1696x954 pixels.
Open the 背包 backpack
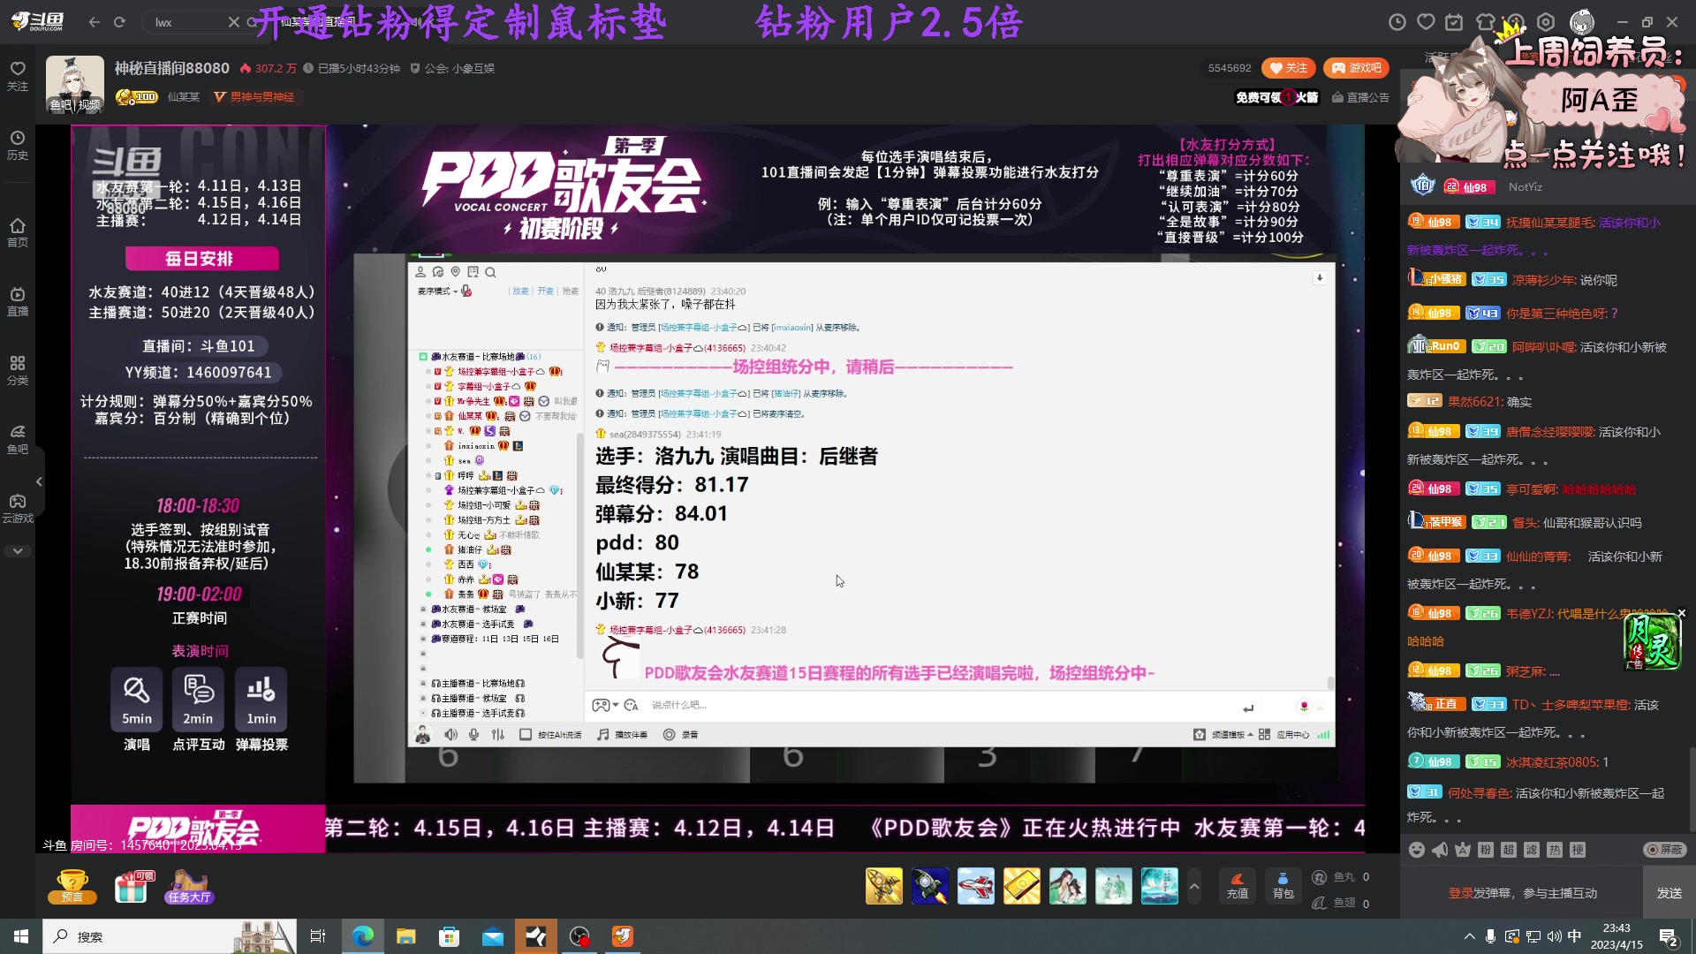[x=1283, y=886]
